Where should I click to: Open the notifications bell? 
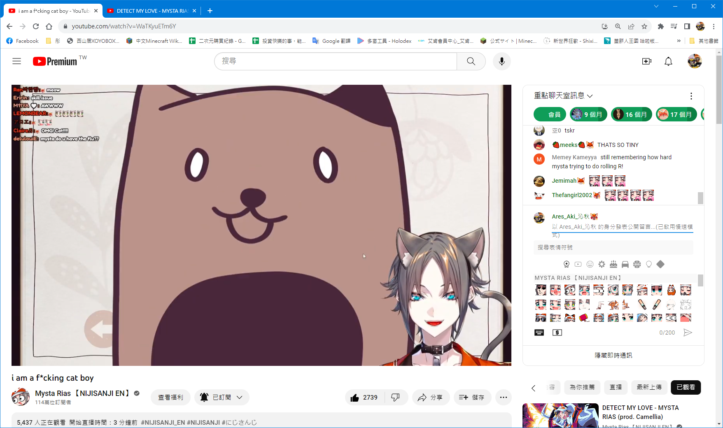[668, 61]
